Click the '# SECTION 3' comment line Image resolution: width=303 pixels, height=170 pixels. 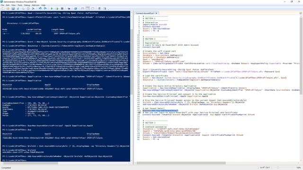(x=149, y=123)
